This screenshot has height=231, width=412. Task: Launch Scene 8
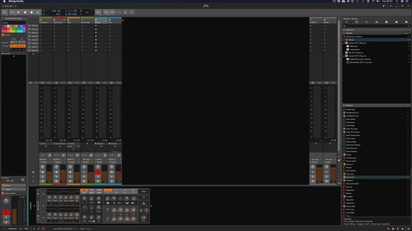click(x=30, y=50)
